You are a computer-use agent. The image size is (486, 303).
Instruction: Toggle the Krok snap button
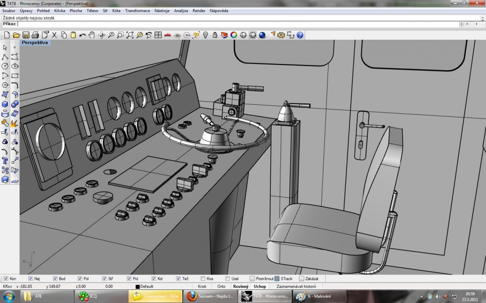202,287
